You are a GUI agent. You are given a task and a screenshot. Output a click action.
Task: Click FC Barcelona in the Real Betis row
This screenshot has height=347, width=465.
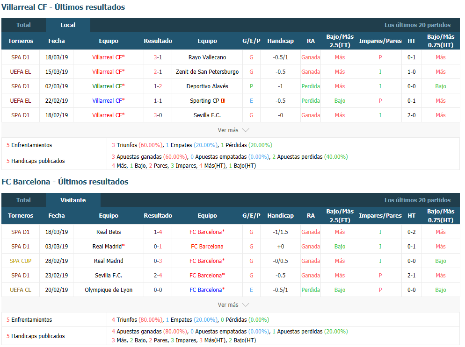click(x=205, y=232)
